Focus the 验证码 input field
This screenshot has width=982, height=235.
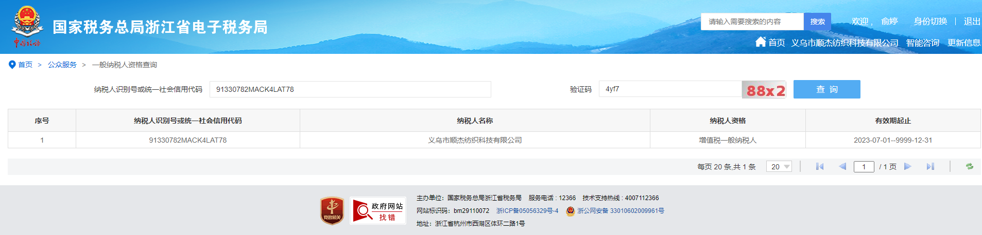(x=669, y=89)
